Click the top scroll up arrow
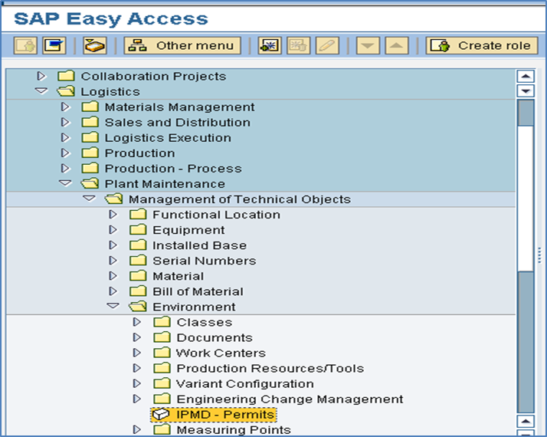This screenshot has width=547, height=437. click(x=526, y=76)
